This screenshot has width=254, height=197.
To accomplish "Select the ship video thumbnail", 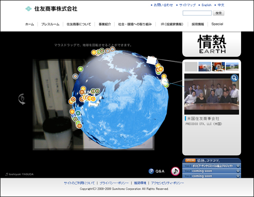I will [205, 67].
